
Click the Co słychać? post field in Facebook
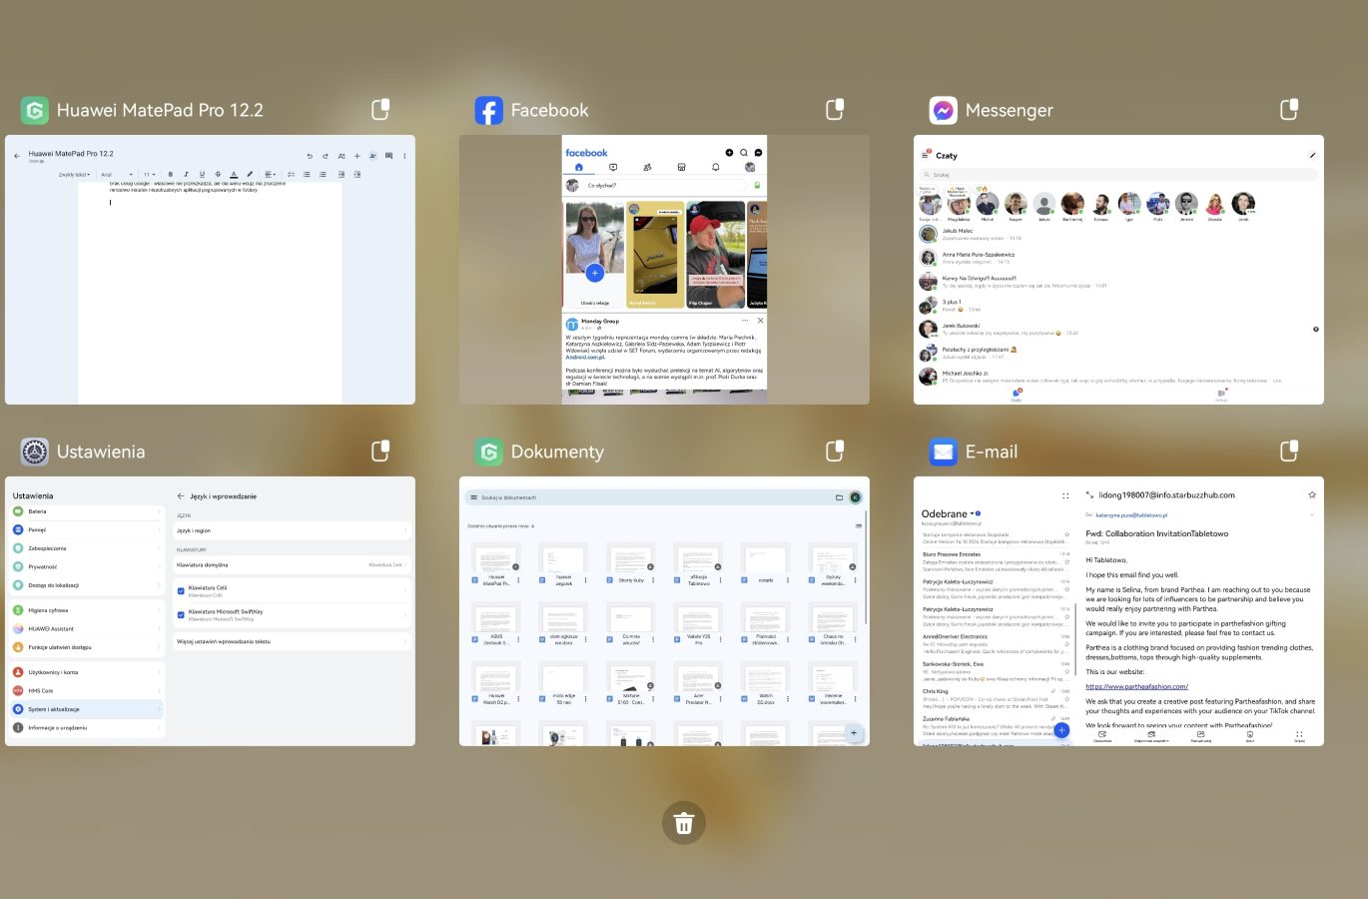(x=664, y=185)
